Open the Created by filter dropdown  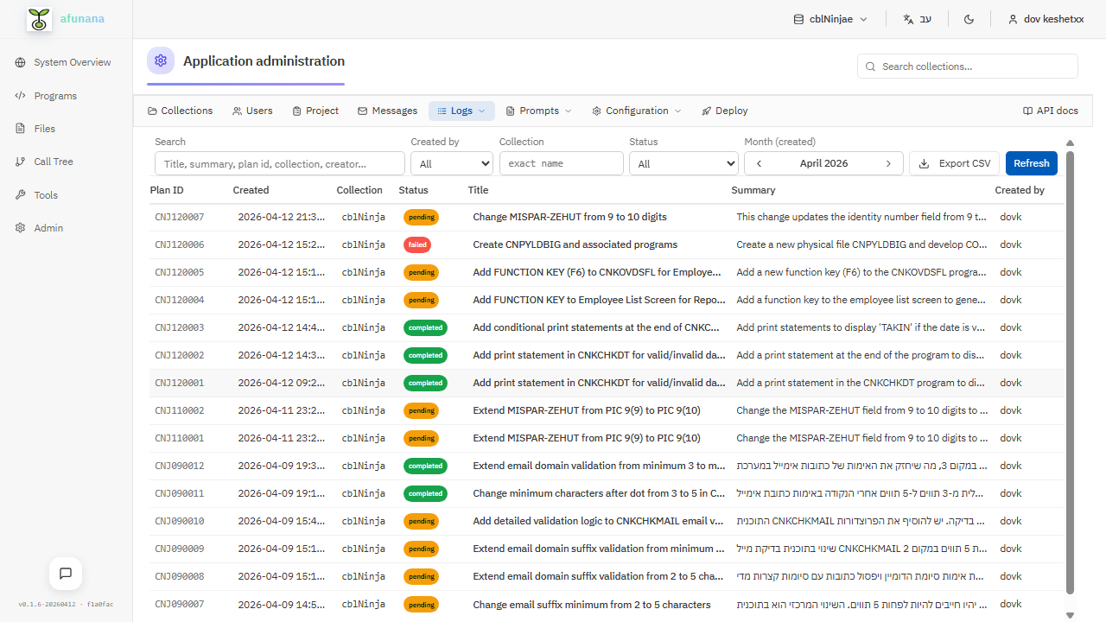click(451, 163)
